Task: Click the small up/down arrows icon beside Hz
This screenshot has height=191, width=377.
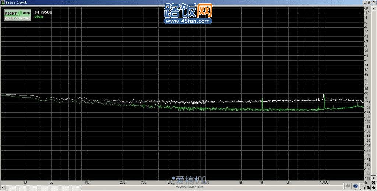Action: coord(362,186)
